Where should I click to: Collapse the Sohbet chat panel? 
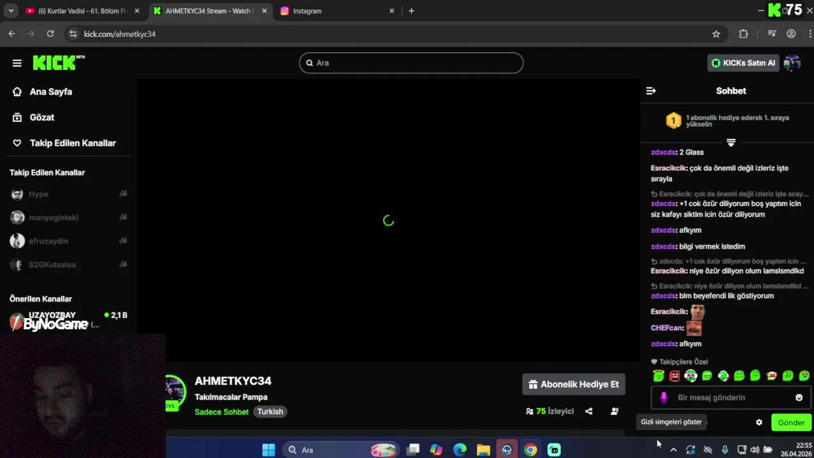[x=651, y=91]
